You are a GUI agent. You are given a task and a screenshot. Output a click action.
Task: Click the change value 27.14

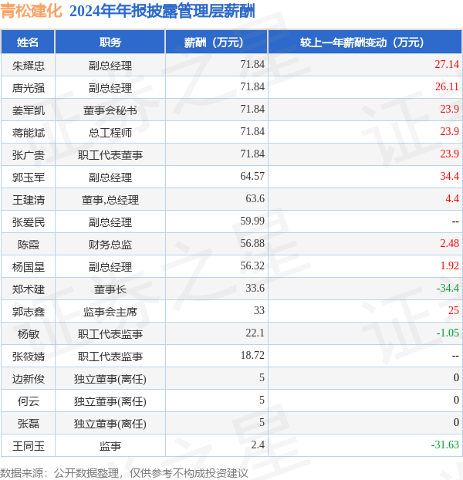447,64
